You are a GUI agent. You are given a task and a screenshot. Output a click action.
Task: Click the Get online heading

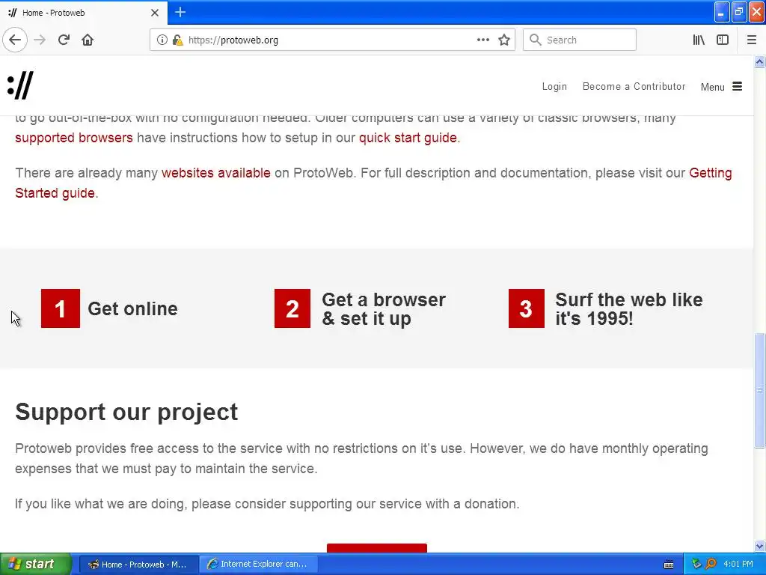pos(133,309)
